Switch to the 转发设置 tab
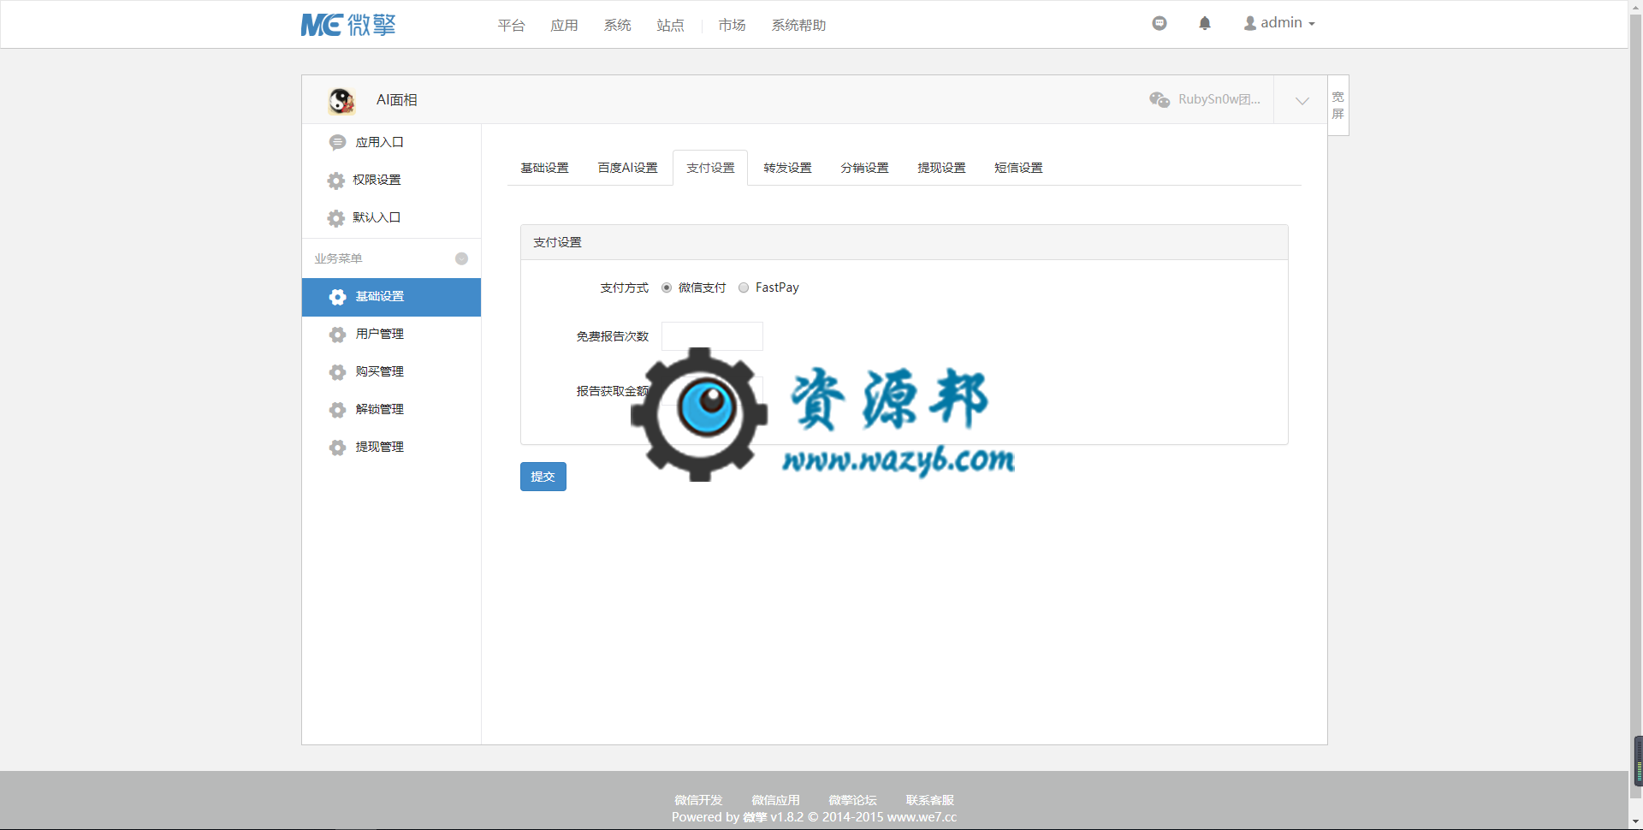Screen dimensions: 1643x830 coord(787,168)
